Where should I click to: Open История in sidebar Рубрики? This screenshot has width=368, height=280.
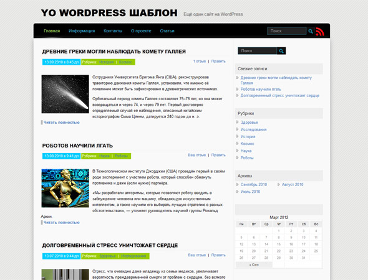click(248, 136)
